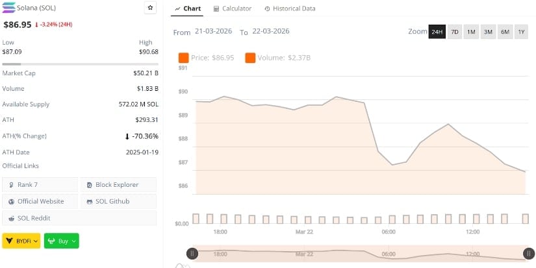Toggle the Volume series legend

[277, 58]
